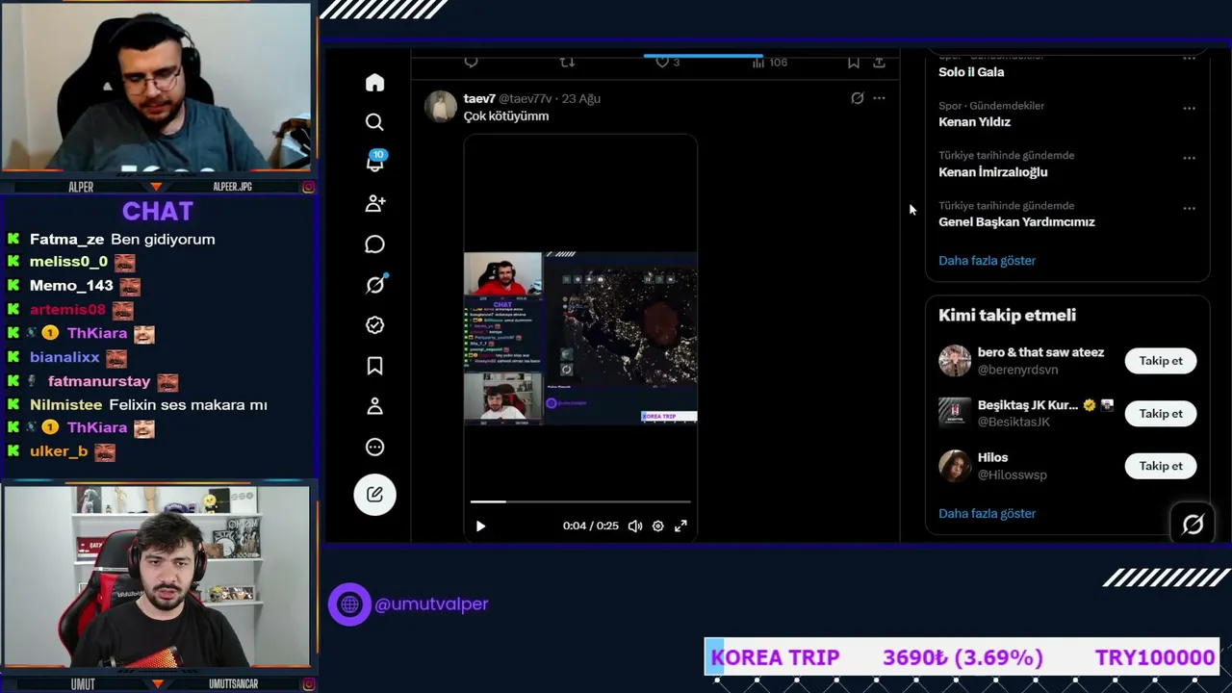Open the 23 Ağu tweet date link
Viewport: 1232px width, 693px height.
[x=581, y=98]
